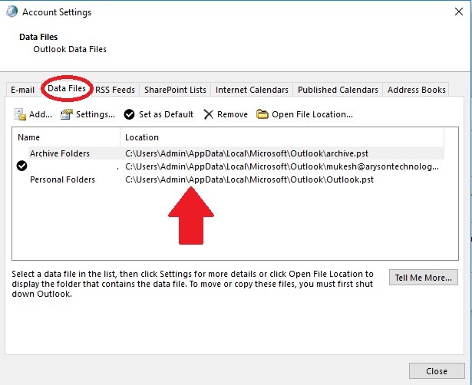Screen dimensions: 472x385
Task: Show the Address Books tab
Action: point(416,90)
